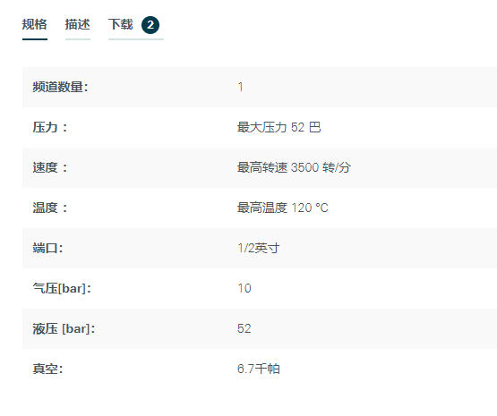497x416 pixels.
Task: Click the 1/2英寸 port value
Action: click(259, 248)
